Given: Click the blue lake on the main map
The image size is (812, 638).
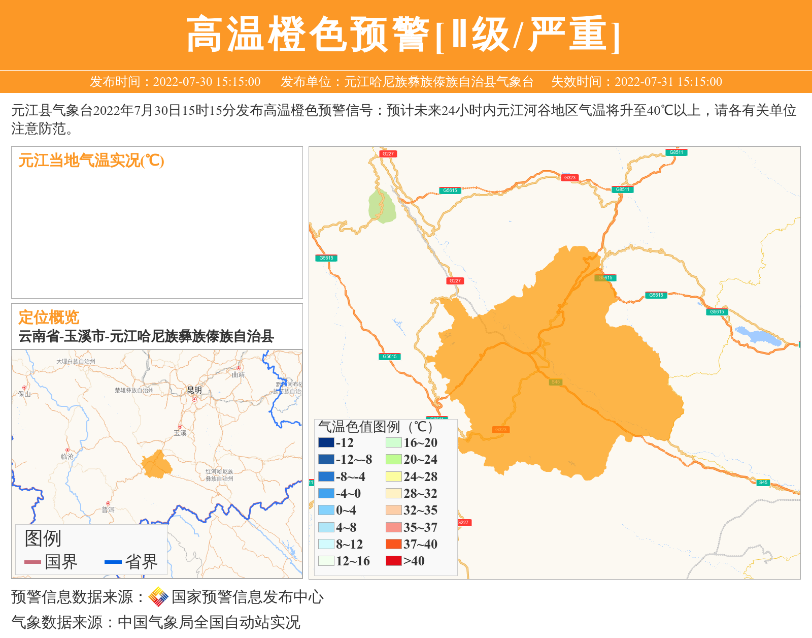Looking at the screenshot, I should 757,336.
